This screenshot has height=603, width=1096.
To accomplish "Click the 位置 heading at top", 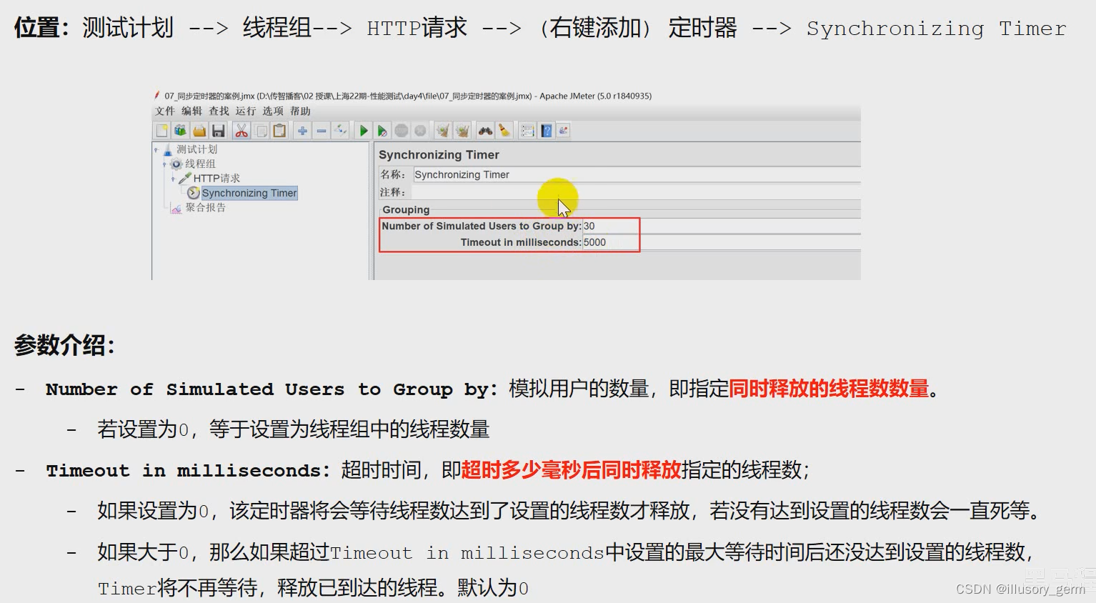I will click(41, 28).
